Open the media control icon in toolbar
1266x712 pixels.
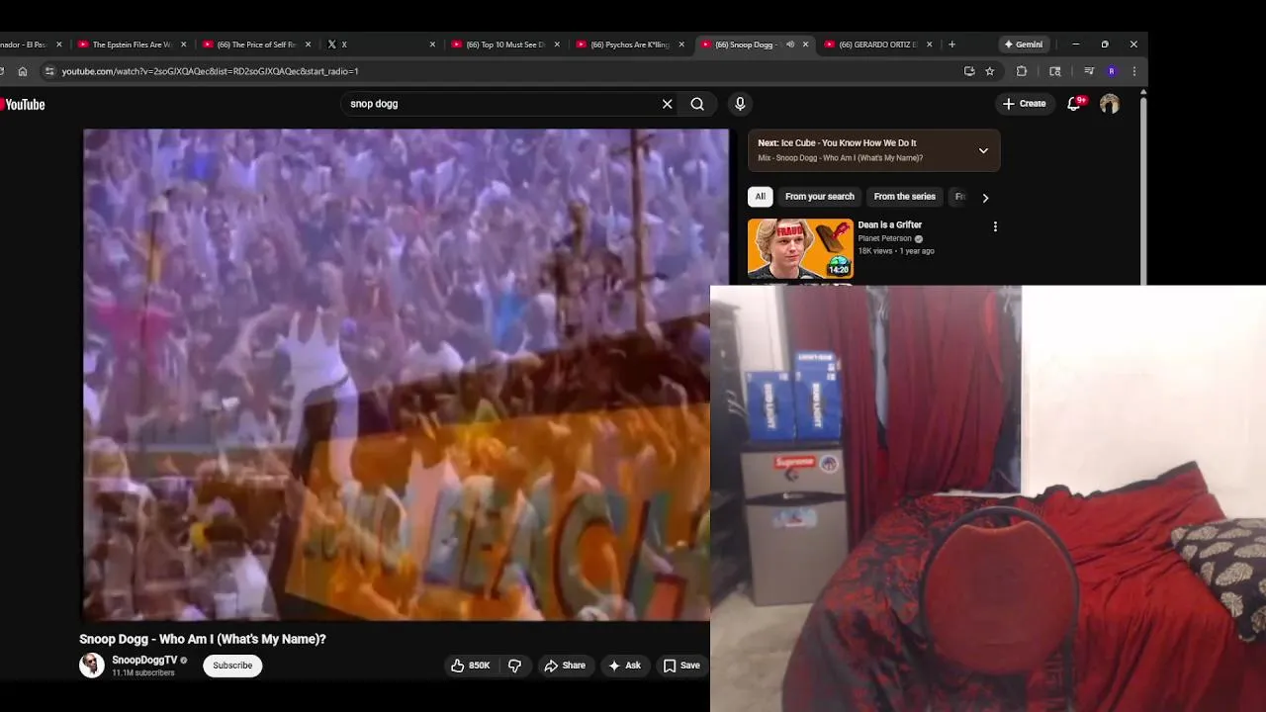click(x=1089, y=71)
